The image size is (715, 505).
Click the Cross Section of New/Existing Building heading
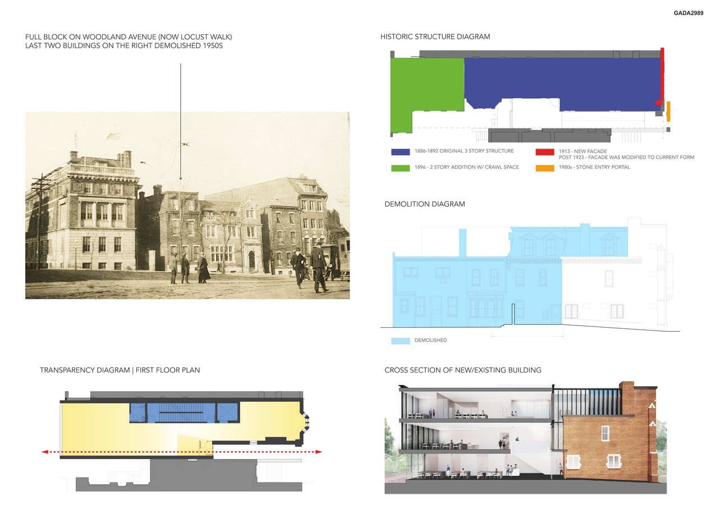coord(462,370)
